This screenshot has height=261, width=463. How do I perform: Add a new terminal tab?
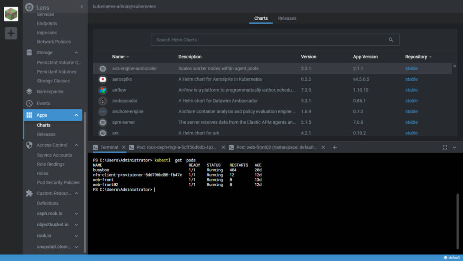coord(334,147)
